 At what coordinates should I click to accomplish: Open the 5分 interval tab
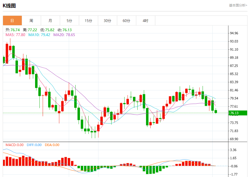pyautogui.click(x=69, y=21)
